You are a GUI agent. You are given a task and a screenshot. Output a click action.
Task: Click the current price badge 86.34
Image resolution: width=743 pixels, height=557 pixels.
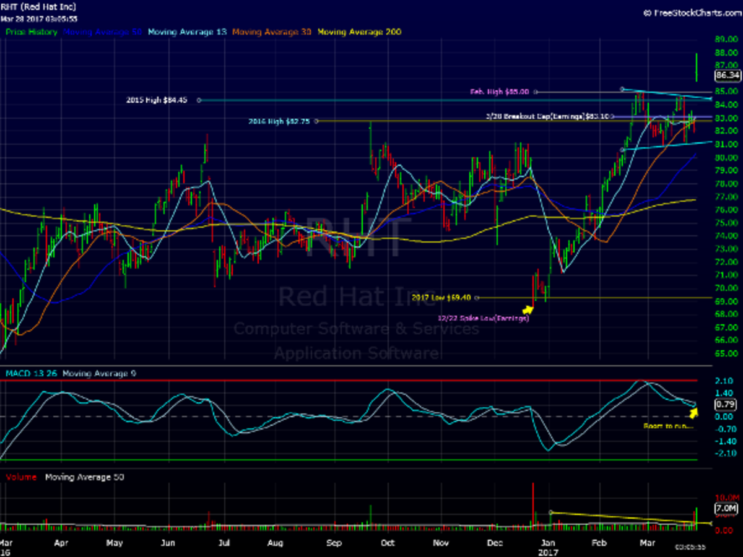(x=727, y=76)
